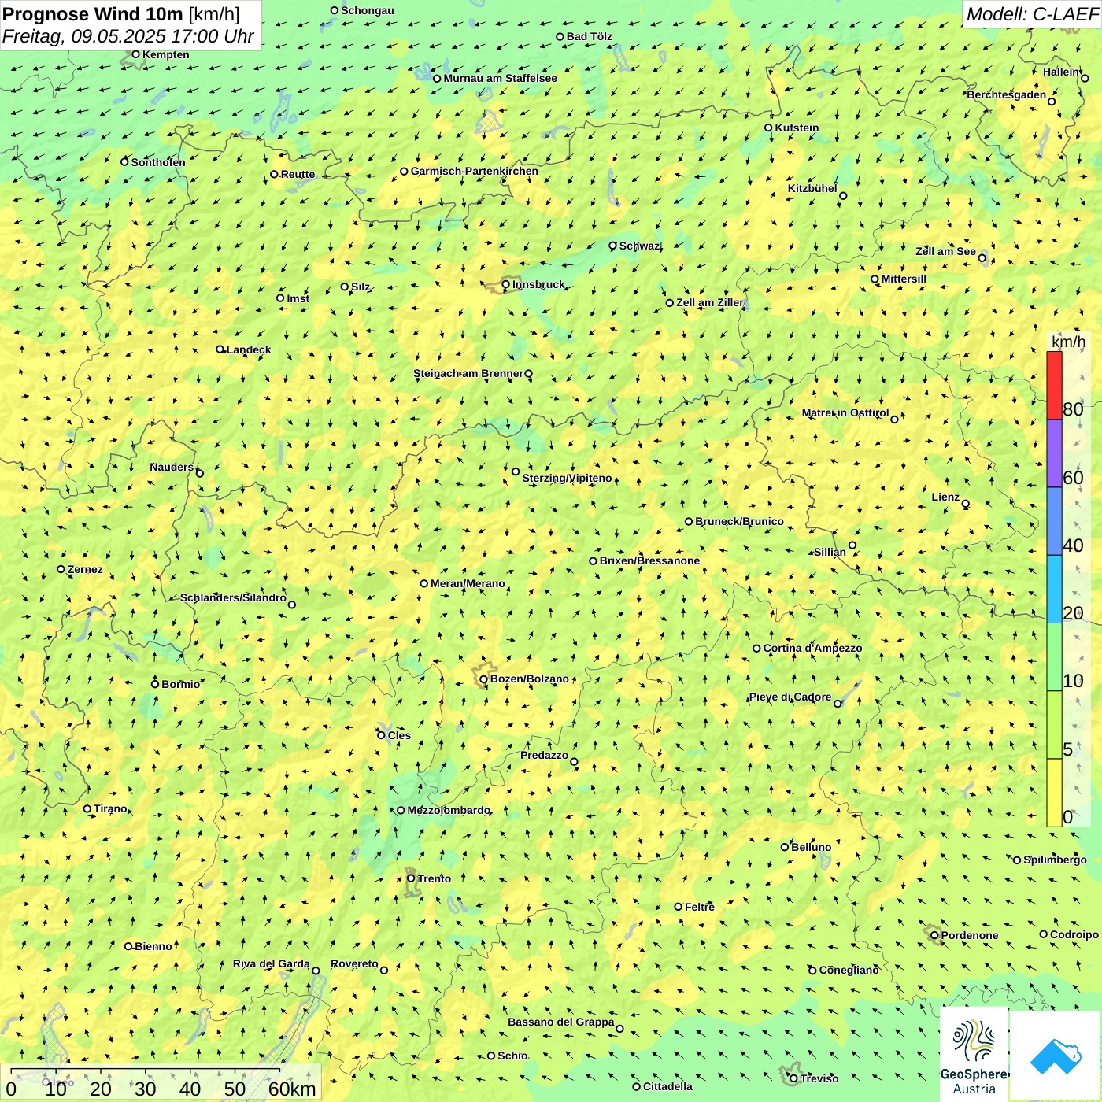Click the Reutte city label
The width and height of the screenshot is (1102, 1102).
pos(298,174)
